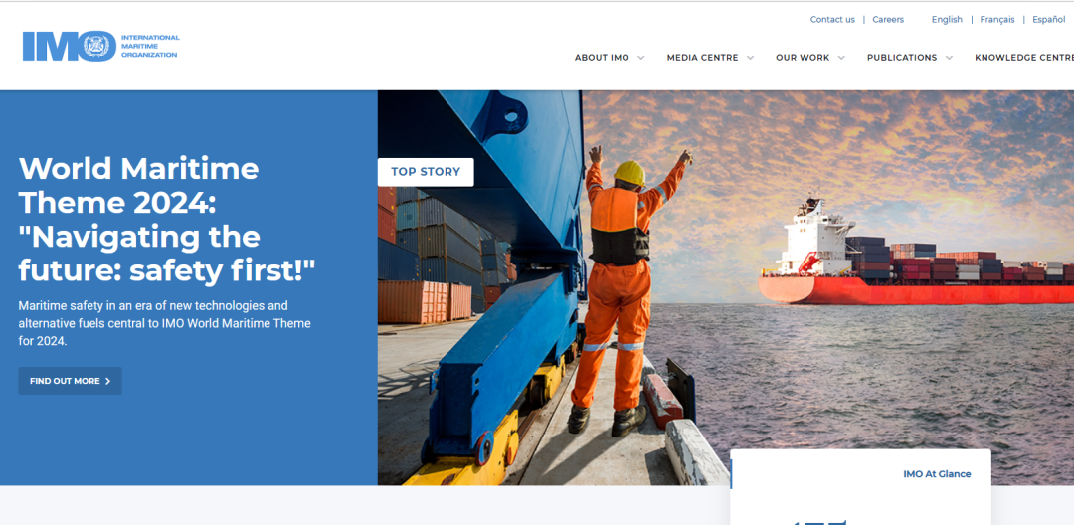Open the About IMO menu
This screenshot has width=1074, height=525.
coord(602,58)
